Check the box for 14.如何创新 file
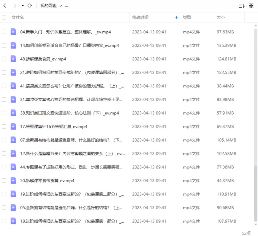The height and width of the screenshot is (236, 258). (4, 45)
